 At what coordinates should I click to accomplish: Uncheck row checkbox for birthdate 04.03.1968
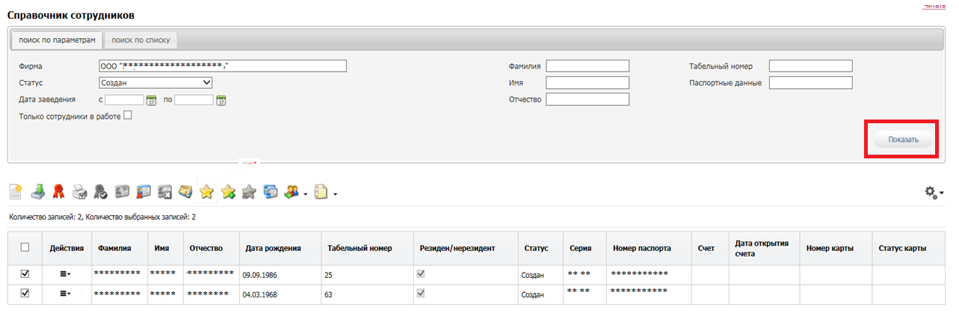pyautogui.click(x=25, y=294)
